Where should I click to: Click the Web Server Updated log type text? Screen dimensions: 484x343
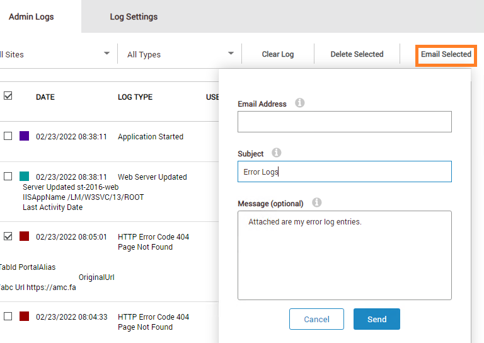pos(152,177)
